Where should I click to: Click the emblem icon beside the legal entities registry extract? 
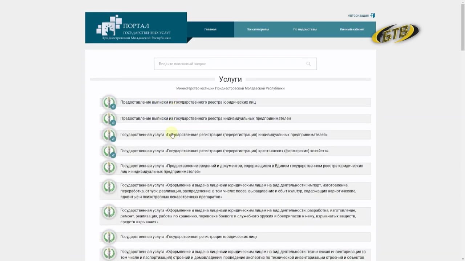point(109,103)
